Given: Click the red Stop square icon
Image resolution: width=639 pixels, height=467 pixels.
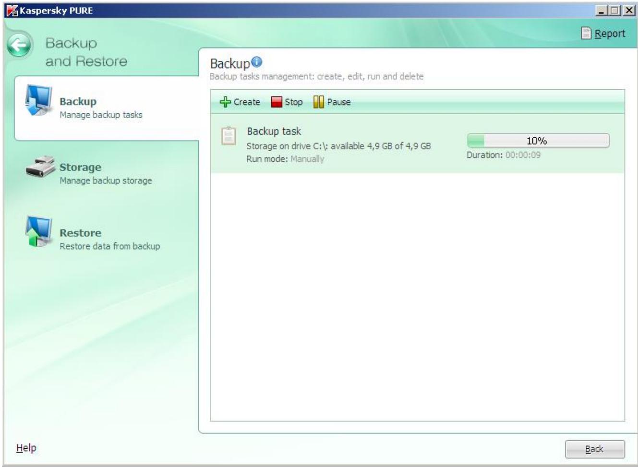Looking at the screenshot, I should [x=277, y=102].
